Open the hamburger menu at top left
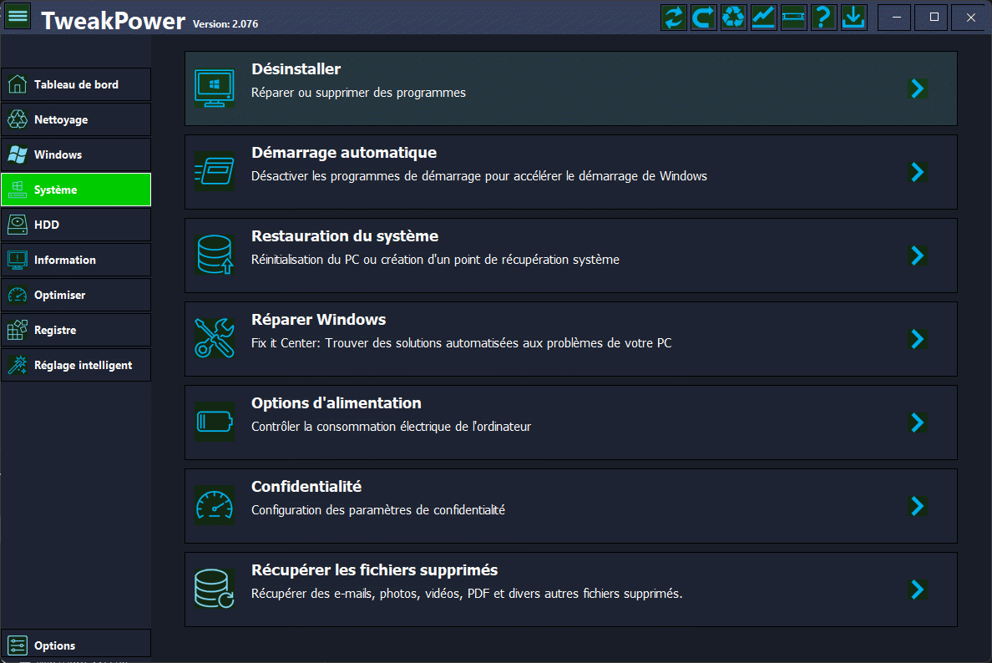This screenshot has height=663, width=992. (18, 17)
